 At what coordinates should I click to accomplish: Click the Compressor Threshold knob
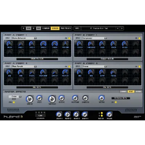91,44
